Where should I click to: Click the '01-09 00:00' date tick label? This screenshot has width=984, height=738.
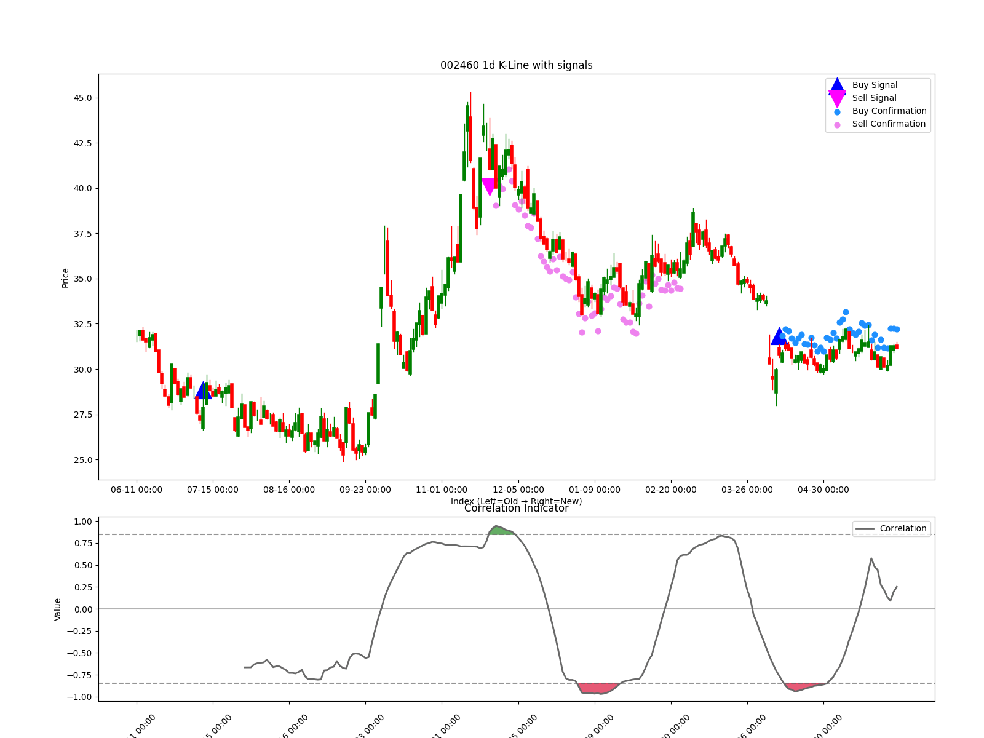pos(595,490)
